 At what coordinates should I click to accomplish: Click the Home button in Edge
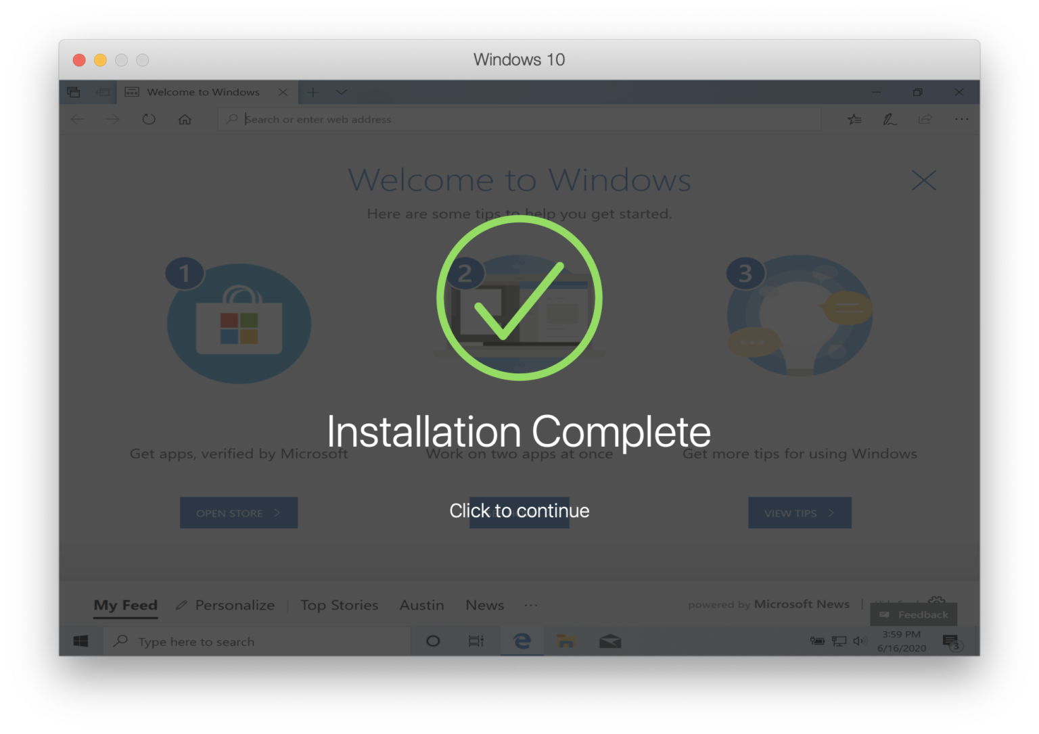coord(185,119)
